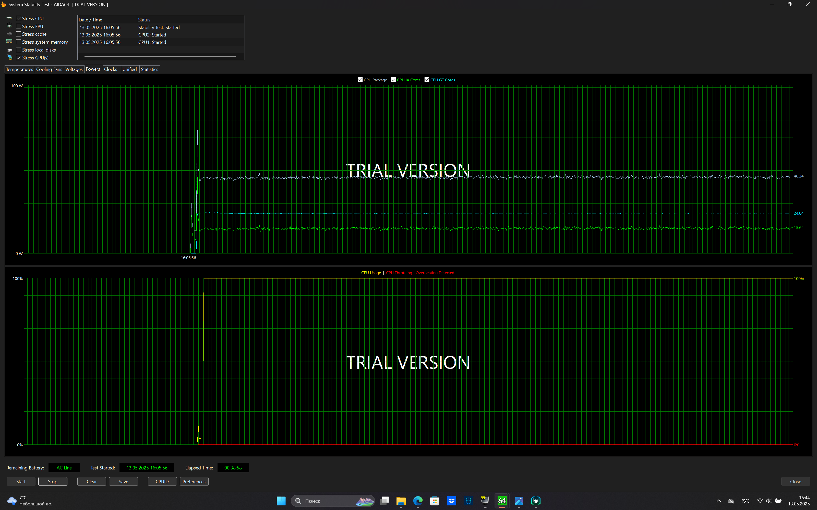Viewport: 817px width, 510px height.
Task: Click the Clear button
Action: point(91,481)
